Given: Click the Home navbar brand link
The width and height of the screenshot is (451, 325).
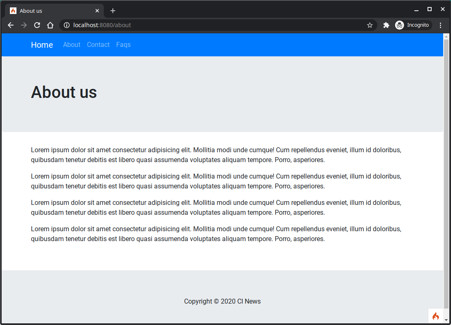Looking at the screenshot, I should point(42,45).
